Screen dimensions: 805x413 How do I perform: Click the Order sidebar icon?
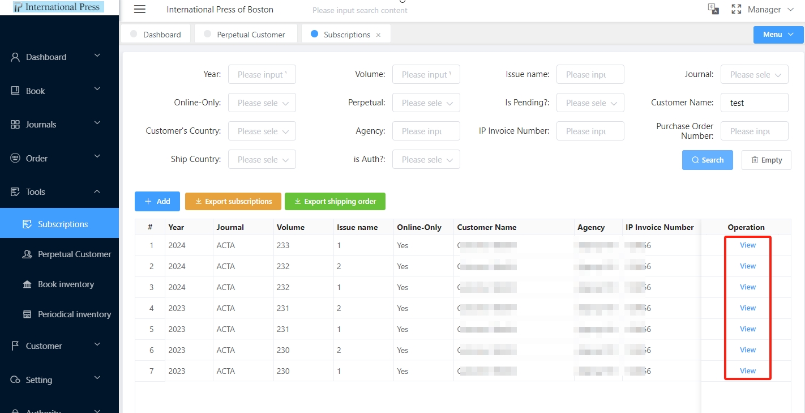pyautogui.click(x=15, y=159)
